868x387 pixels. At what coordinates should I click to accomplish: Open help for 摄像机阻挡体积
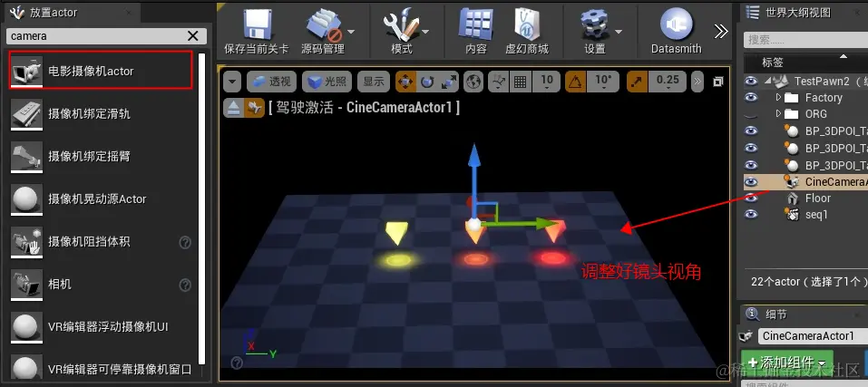point(185,242)
